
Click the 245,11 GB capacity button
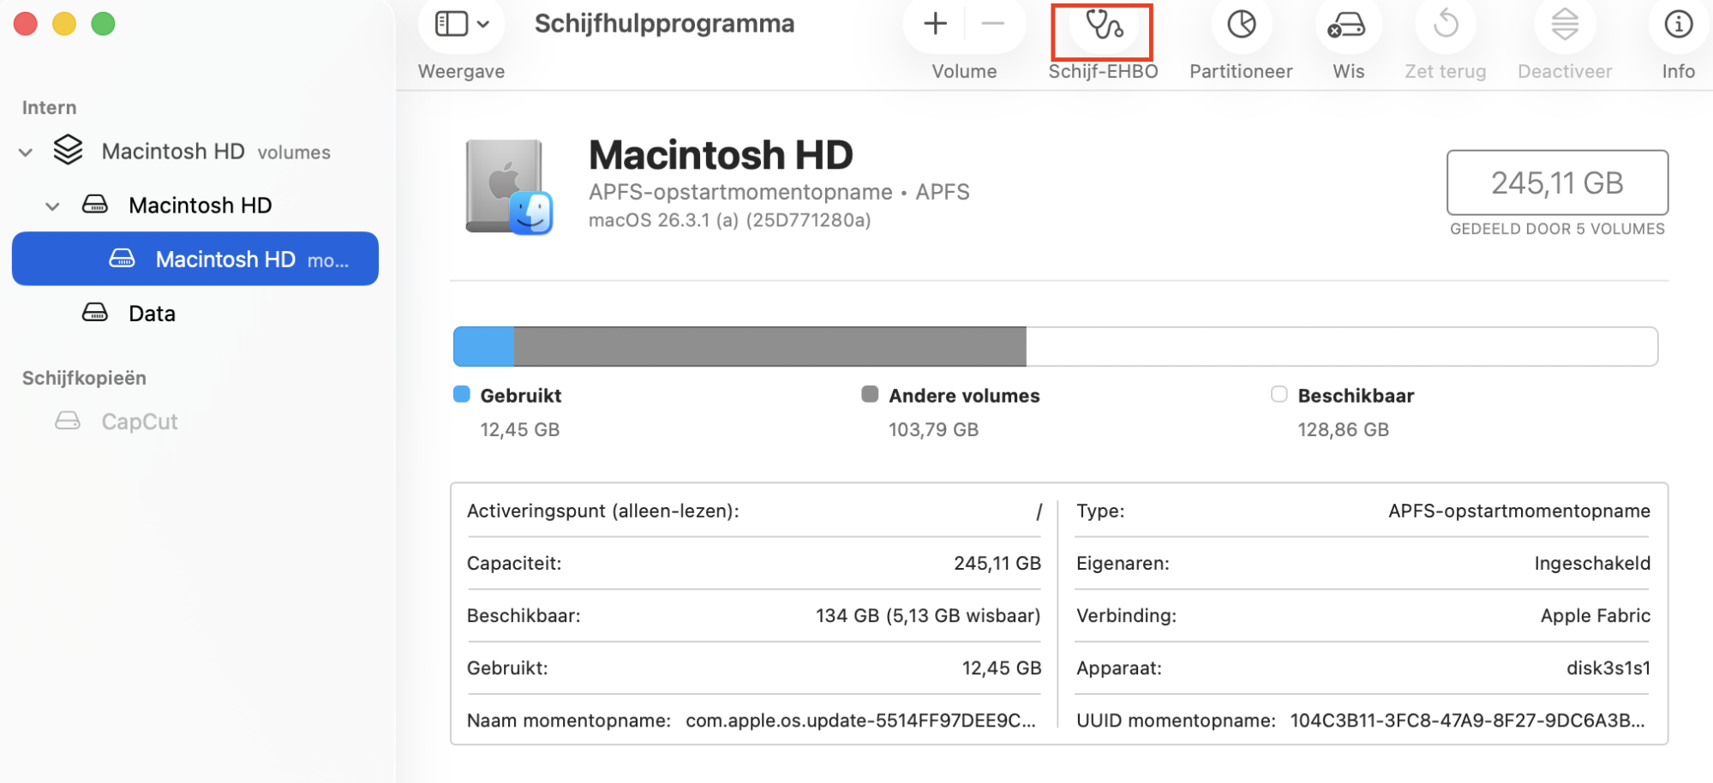1556,183
